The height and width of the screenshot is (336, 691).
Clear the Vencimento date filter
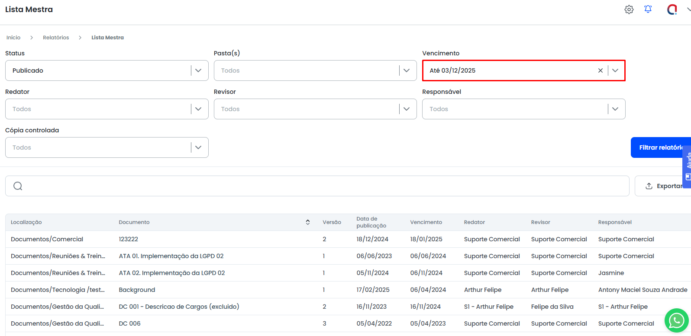point(601,70)
